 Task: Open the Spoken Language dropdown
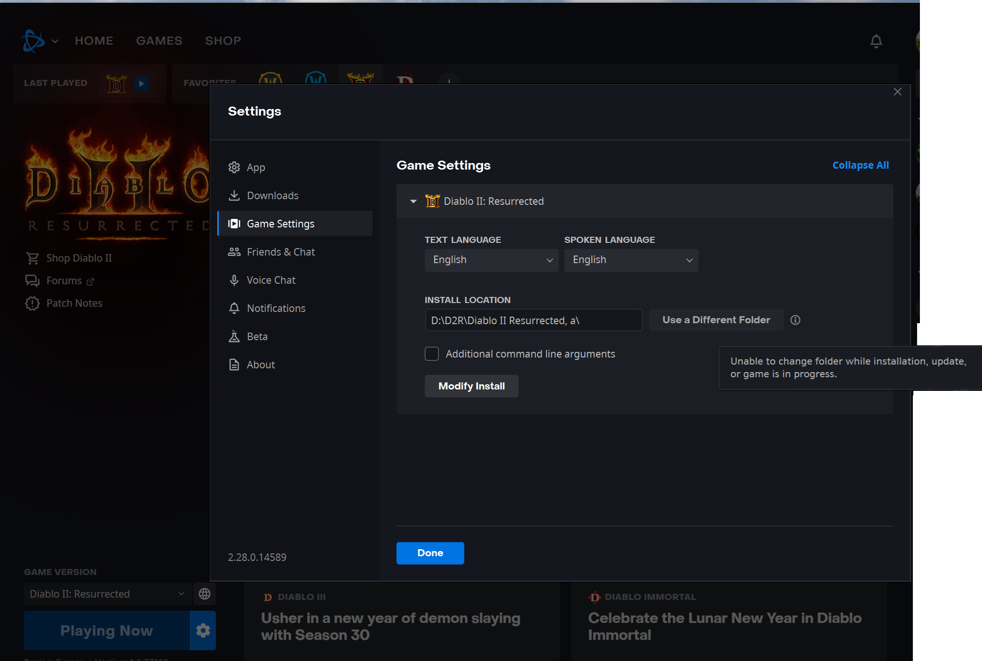[x=631, y=260]
